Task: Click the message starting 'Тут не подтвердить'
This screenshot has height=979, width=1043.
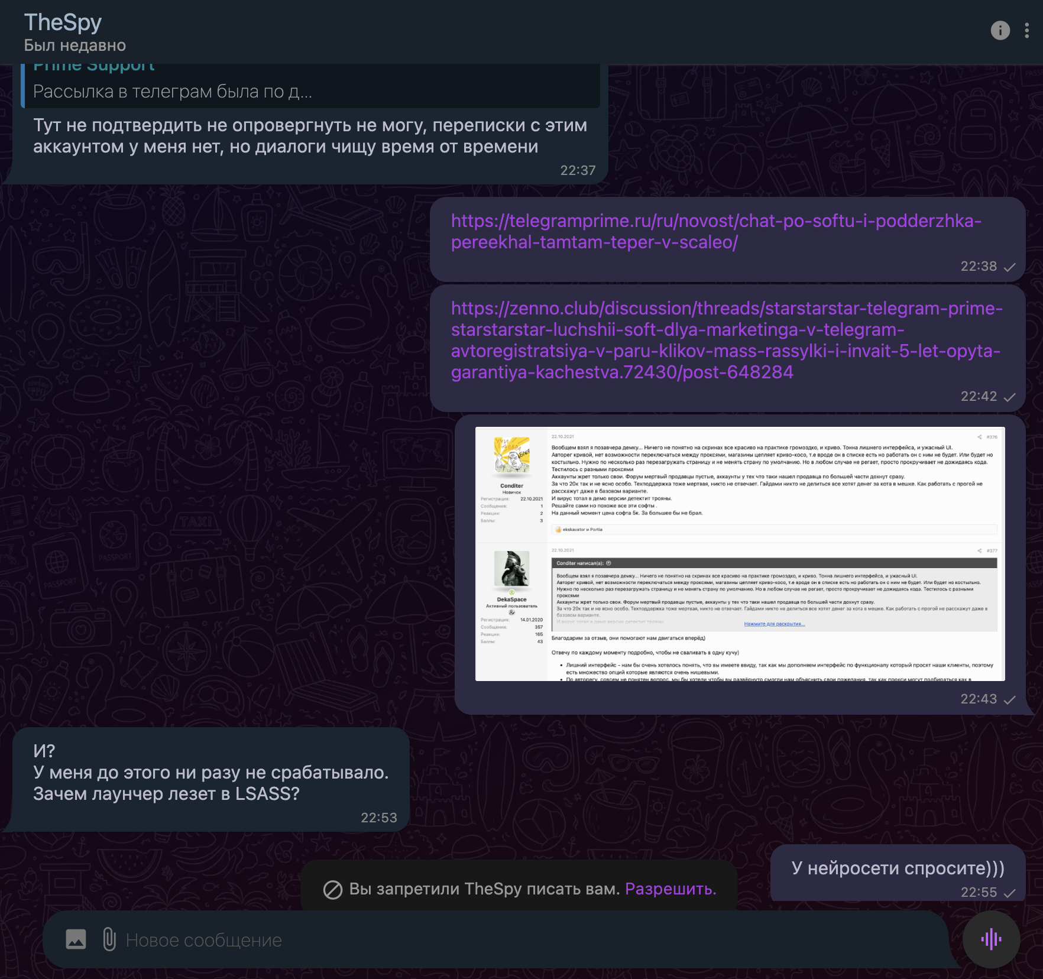Action: coord(310,136)
